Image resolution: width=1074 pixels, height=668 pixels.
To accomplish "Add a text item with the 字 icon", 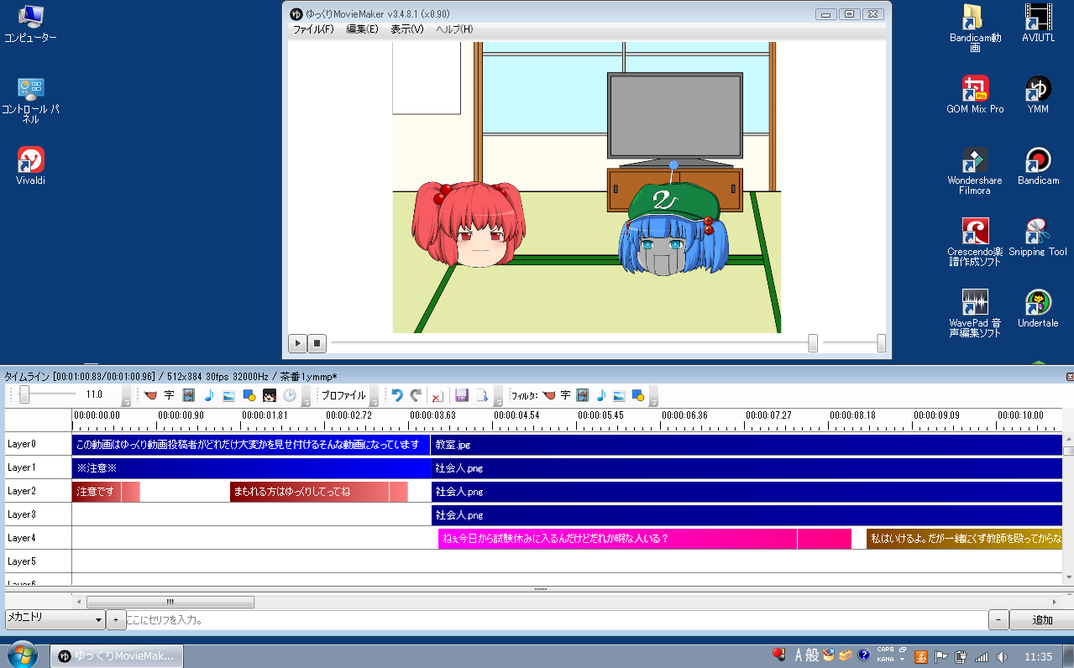I will click(x=169, y=394).
